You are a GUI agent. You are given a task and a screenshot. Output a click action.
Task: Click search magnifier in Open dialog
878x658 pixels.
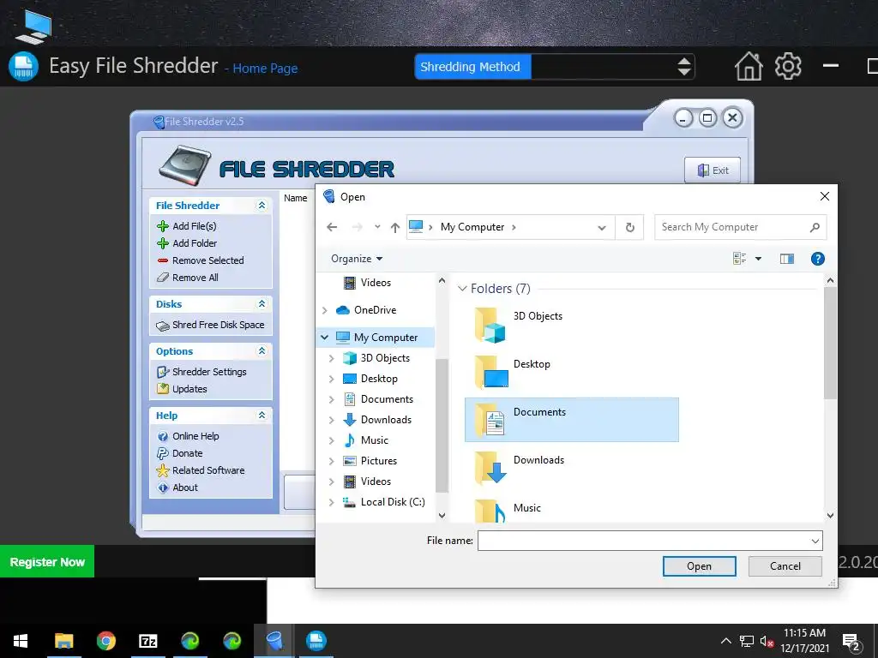pyautogui.click(x=815, y=227)
